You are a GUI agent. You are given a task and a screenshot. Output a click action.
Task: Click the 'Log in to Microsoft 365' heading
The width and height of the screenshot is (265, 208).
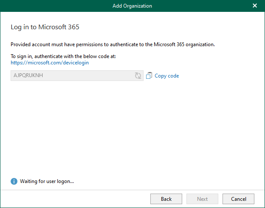click(x=45, y=27)
